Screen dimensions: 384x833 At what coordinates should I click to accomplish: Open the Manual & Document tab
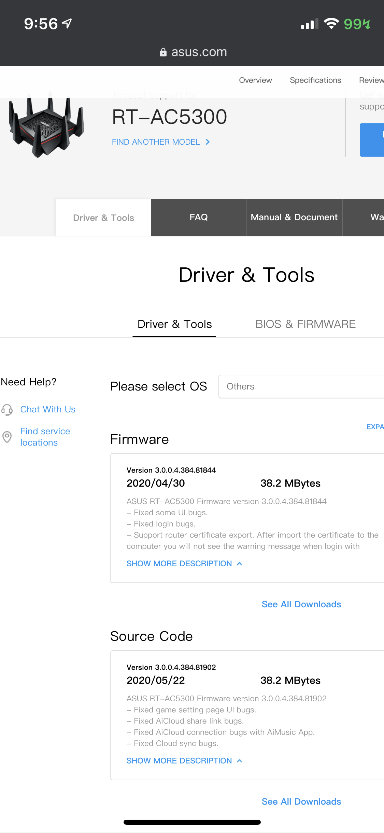click(x=294, y=217)
